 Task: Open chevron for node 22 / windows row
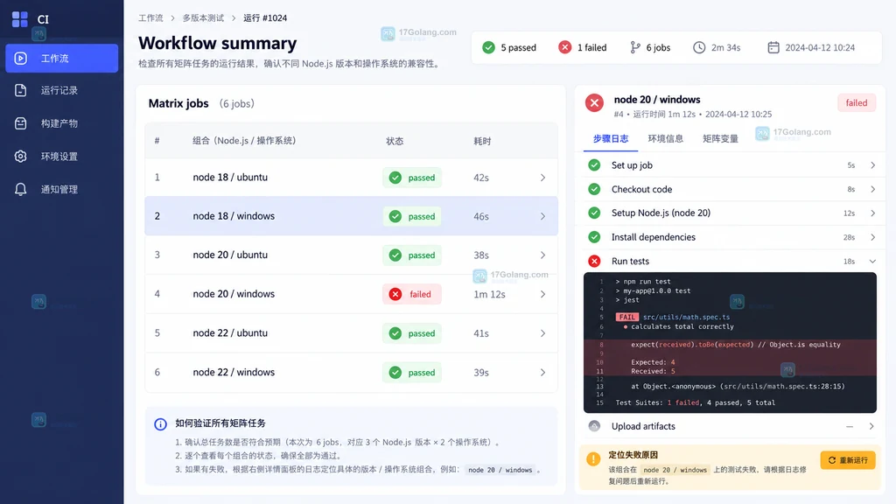click(542, 373)
